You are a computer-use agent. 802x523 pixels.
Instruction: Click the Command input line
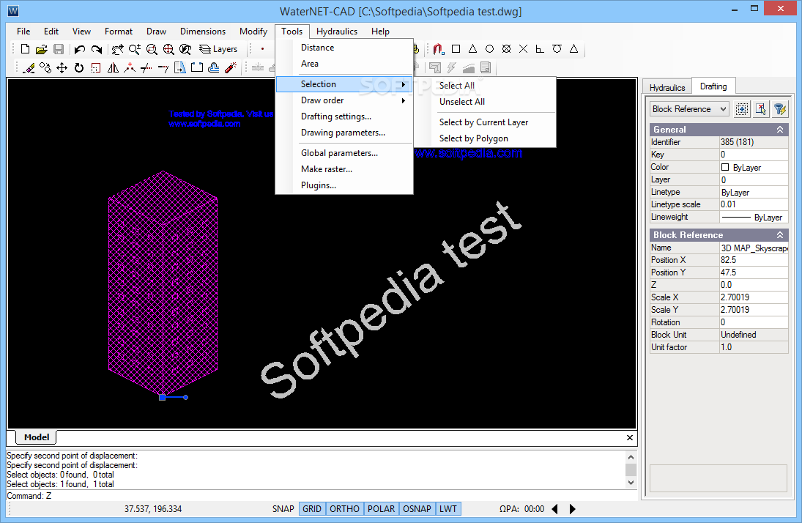click(322, 496)
